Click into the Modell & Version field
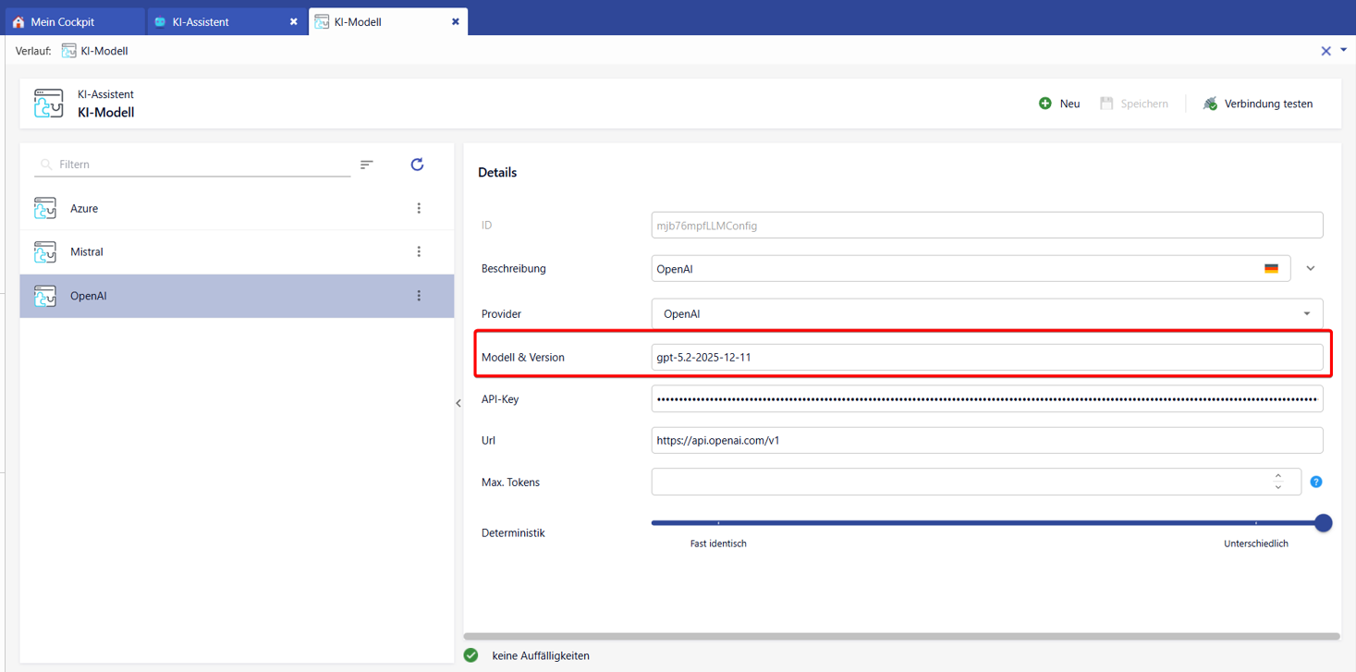 (x=985, y=358)
